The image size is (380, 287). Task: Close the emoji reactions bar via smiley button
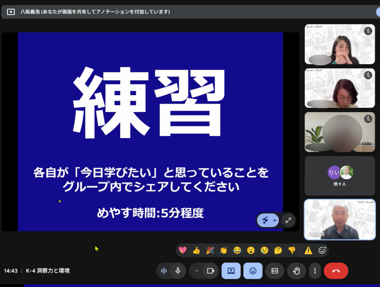point(253,271)
